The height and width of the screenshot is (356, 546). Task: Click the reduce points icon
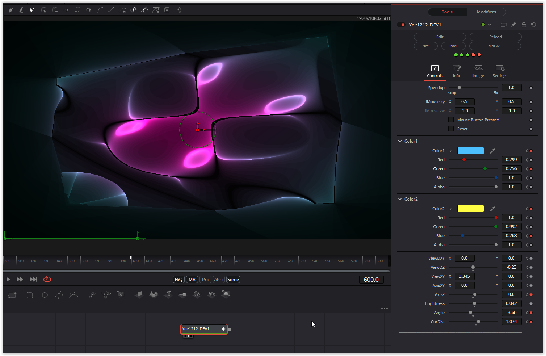(178, 10)
